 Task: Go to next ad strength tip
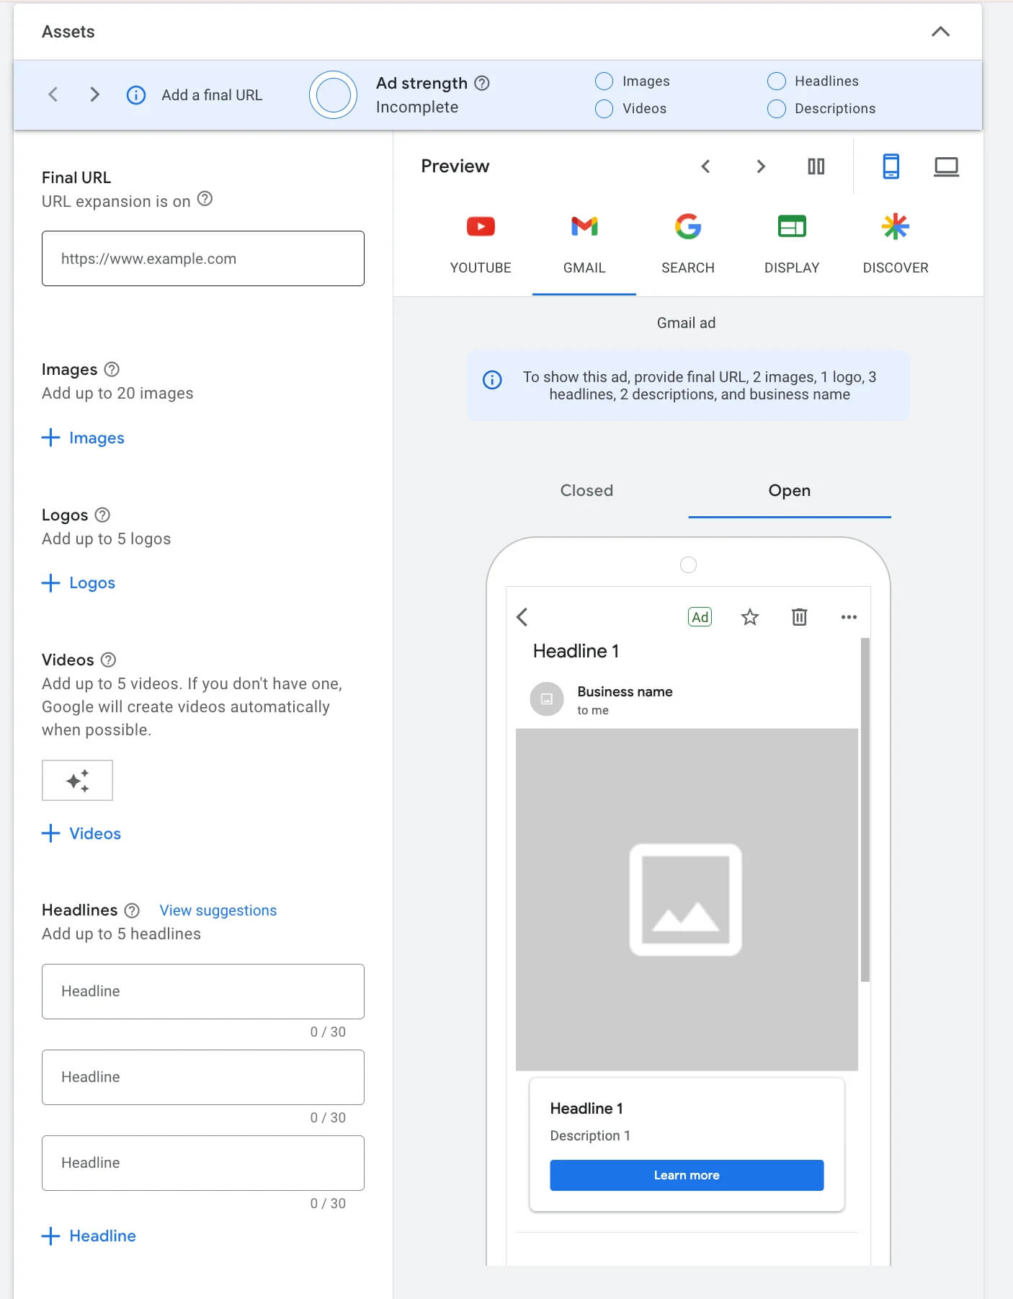click(94, 94)
